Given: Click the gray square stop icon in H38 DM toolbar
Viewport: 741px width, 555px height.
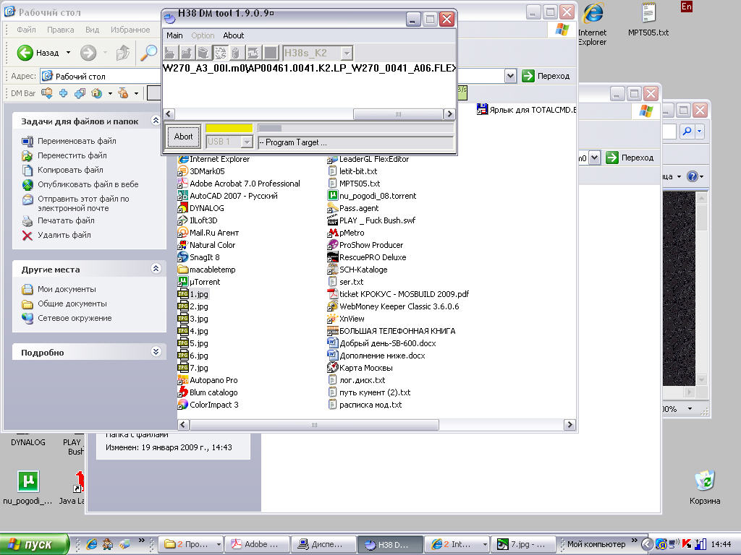Looking at the screenshot, I should [271, 53].
